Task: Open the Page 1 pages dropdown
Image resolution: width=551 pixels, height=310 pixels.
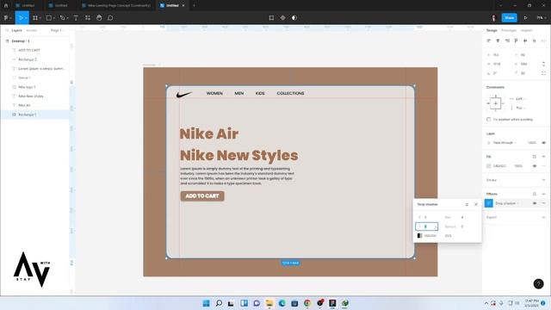Action: 58,31
